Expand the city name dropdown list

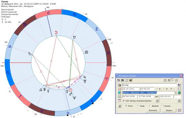coord(175,93)
